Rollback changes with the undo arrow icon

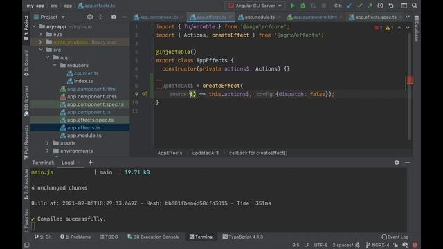coord(391,6)
